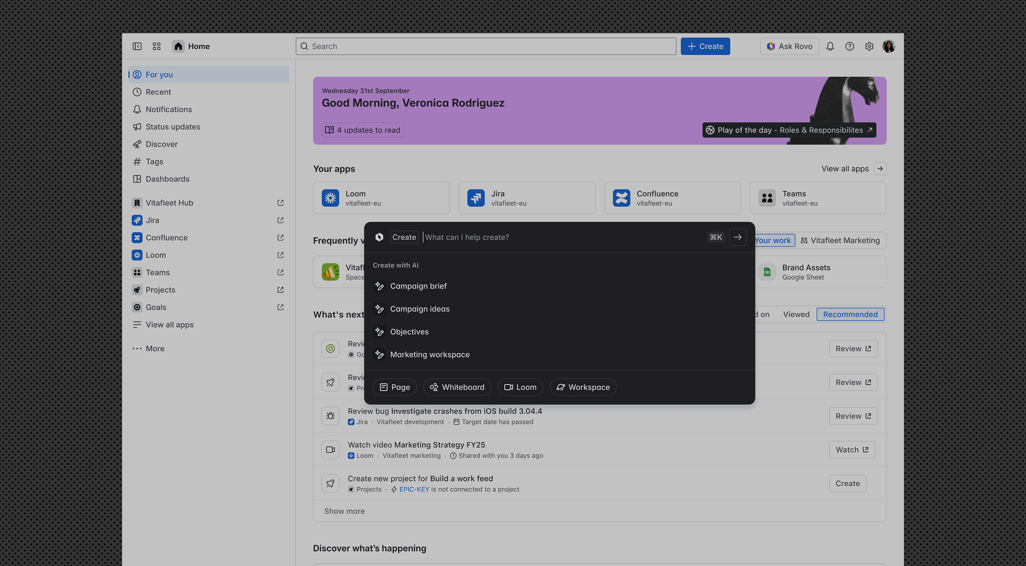Click the blue Create button
1026x566 pixels.
(x=705, y=46)
